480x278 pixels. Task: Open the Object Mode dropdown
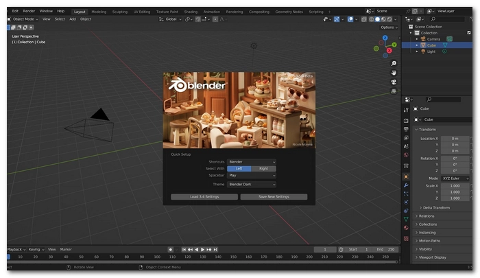pos(23,19)
